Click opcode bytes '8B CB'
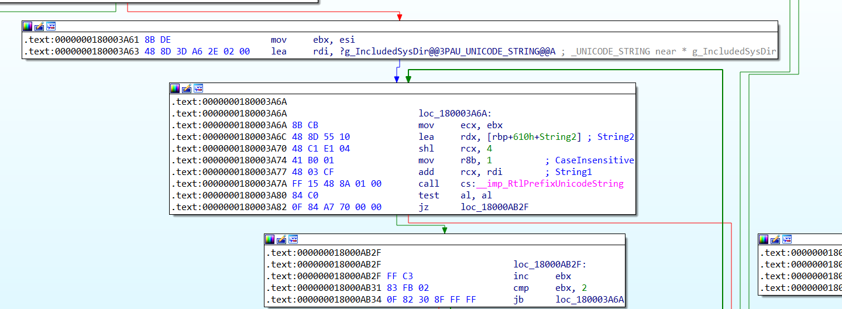 (305, 125)
